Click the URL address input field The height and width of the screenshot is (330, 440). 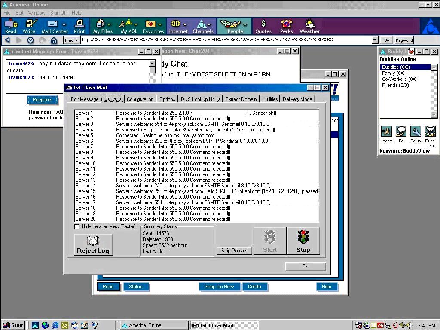tap(226, 40)
